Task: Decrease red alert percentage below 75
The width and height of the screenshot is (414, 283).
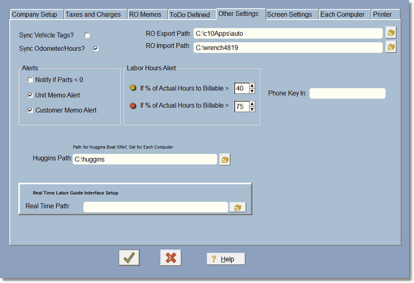Action: pos(252,109)
